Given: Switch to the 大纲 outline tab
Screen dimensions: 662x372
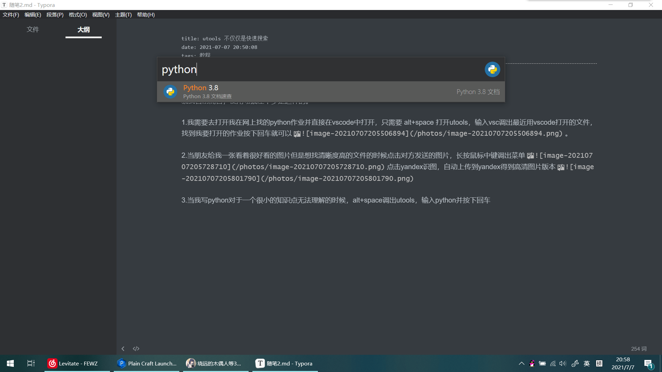Looking at the screenshot, I should 83,30.
